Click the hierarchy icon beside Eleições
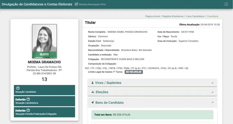Screen dimensions: 233x124 (x=93, y=92)
